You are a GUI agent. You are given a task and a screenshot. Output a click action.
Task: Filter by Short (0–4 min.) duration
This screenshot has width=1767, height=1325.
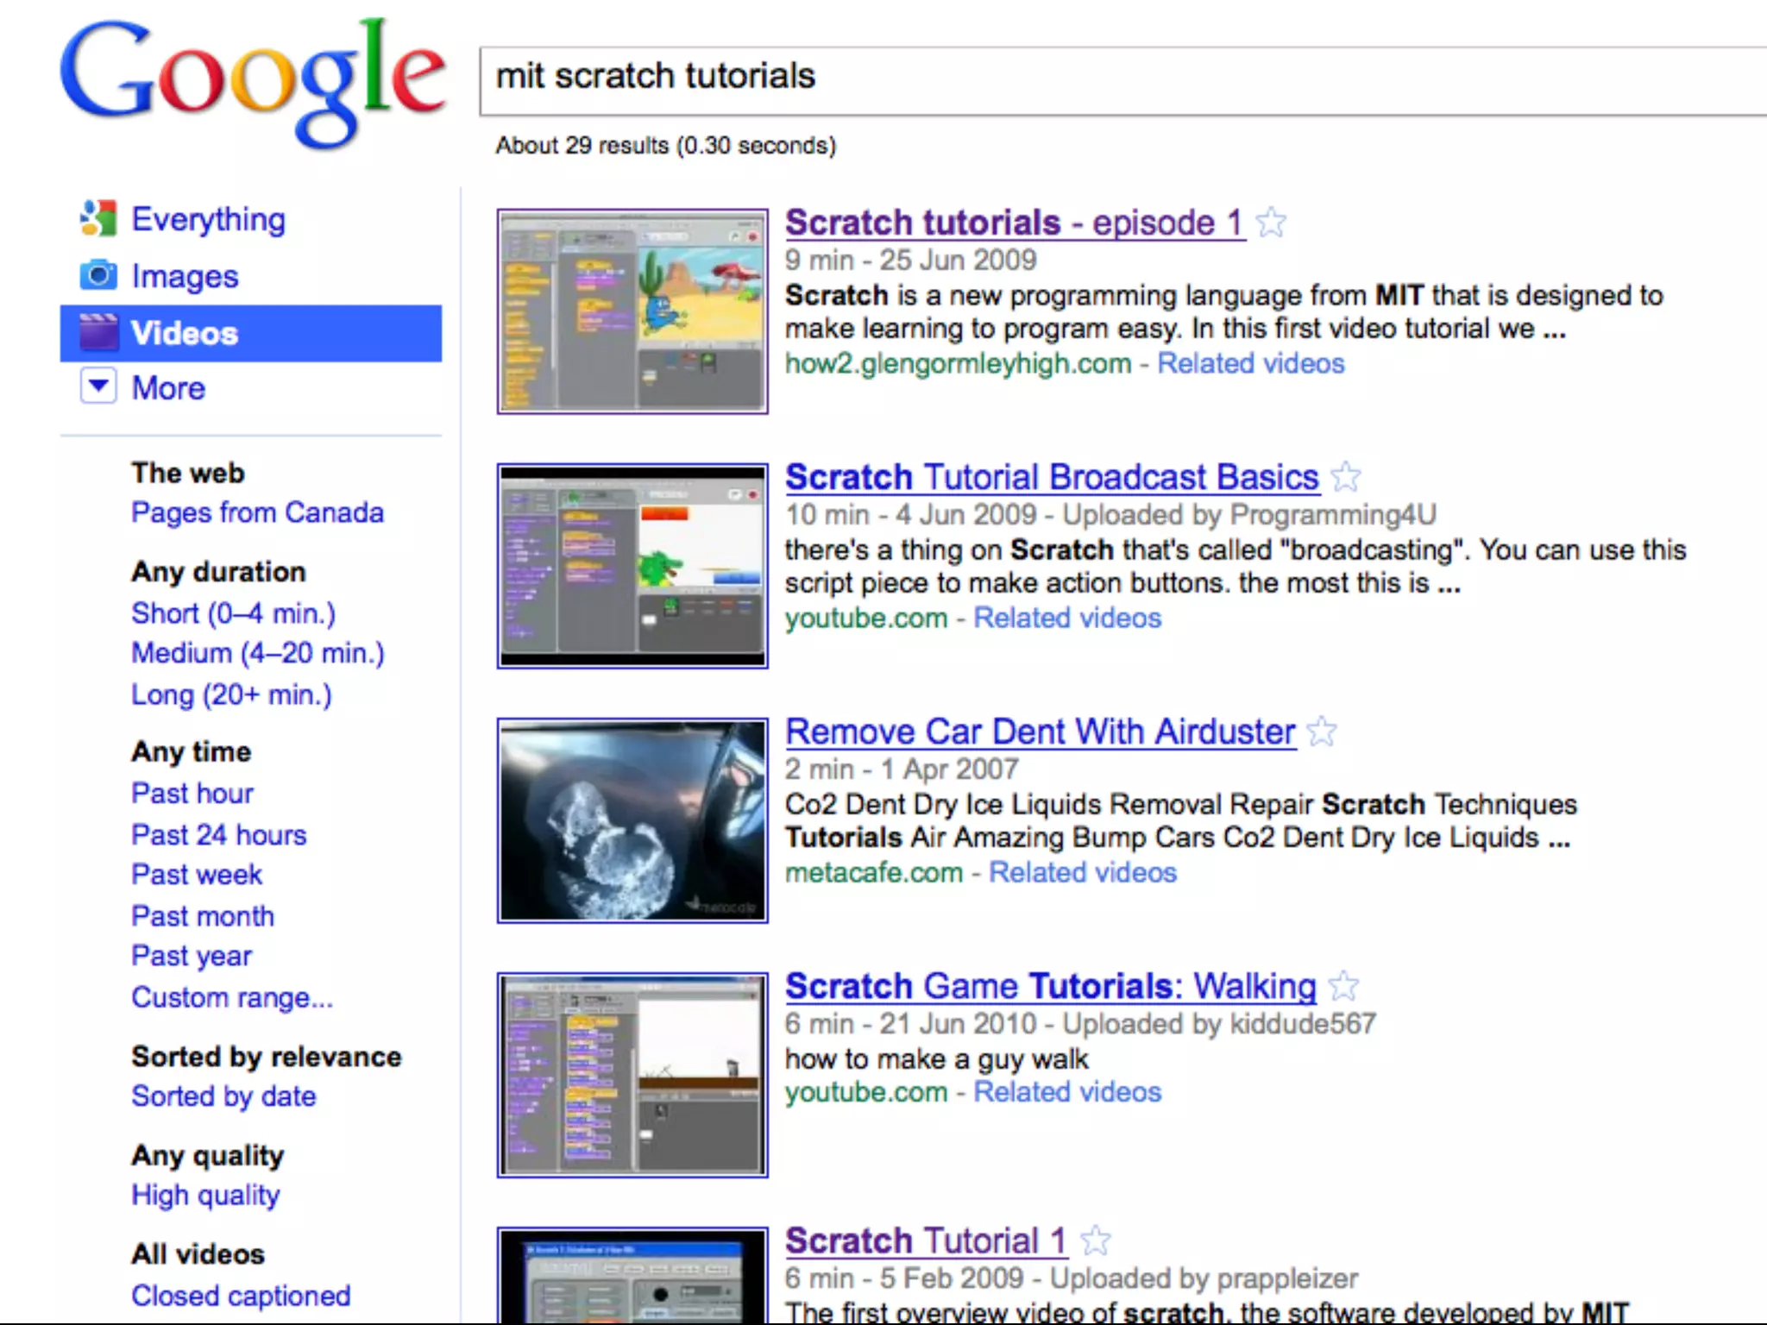(x=233, y=613)
